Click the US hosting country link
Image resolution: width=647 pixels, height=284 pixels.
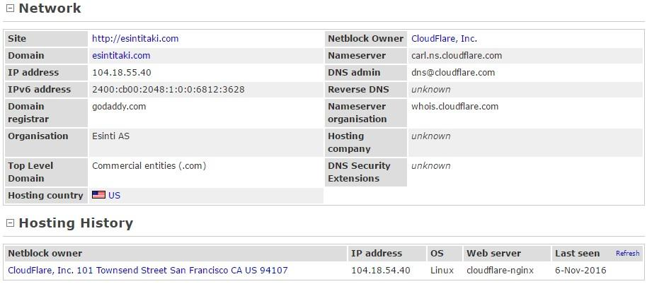tap(115, 196)
